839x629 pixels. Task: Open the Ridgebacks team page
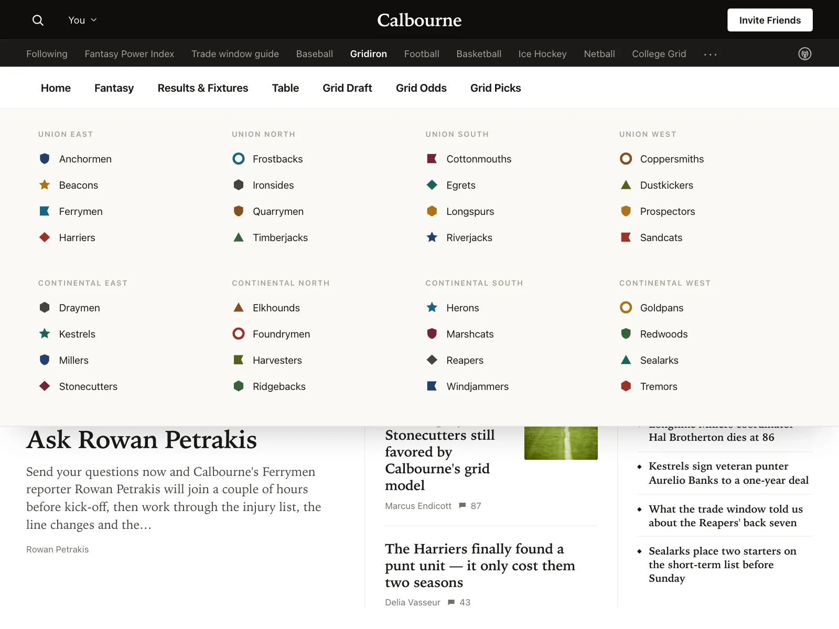tap(279, 386)
